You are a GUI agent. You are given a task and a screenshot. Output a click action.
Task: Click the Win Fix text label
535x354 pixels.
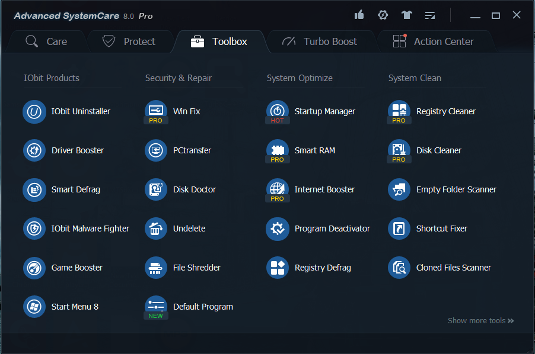187,111
